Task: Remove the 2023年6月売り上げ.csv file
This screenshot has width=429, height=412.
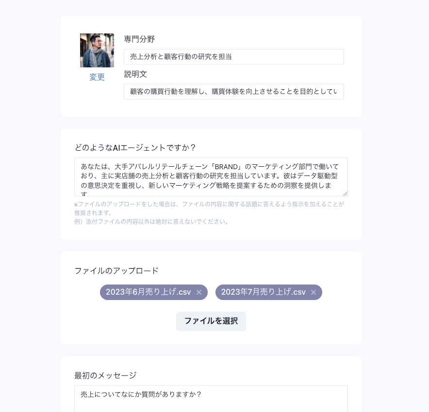Action: pyautogui.click(x=199, y=292)
